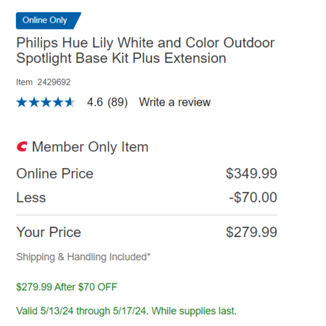Click the Online Only blue badge

coord(49,20)
